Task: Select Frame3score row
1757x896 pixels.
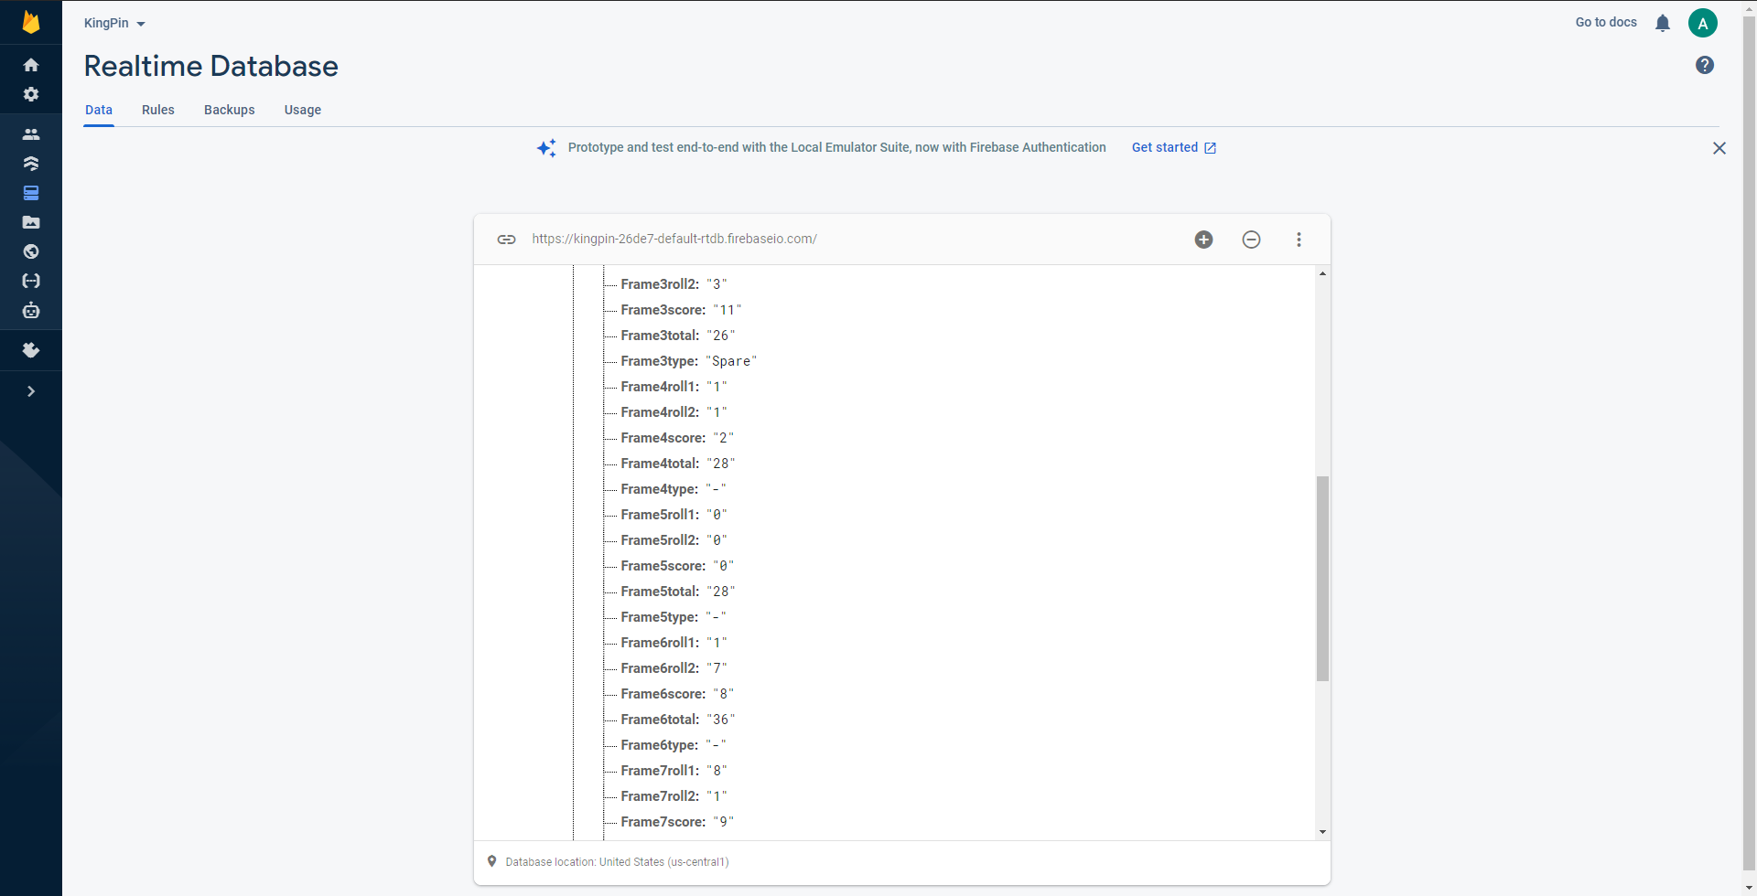Action: point(681,310)
